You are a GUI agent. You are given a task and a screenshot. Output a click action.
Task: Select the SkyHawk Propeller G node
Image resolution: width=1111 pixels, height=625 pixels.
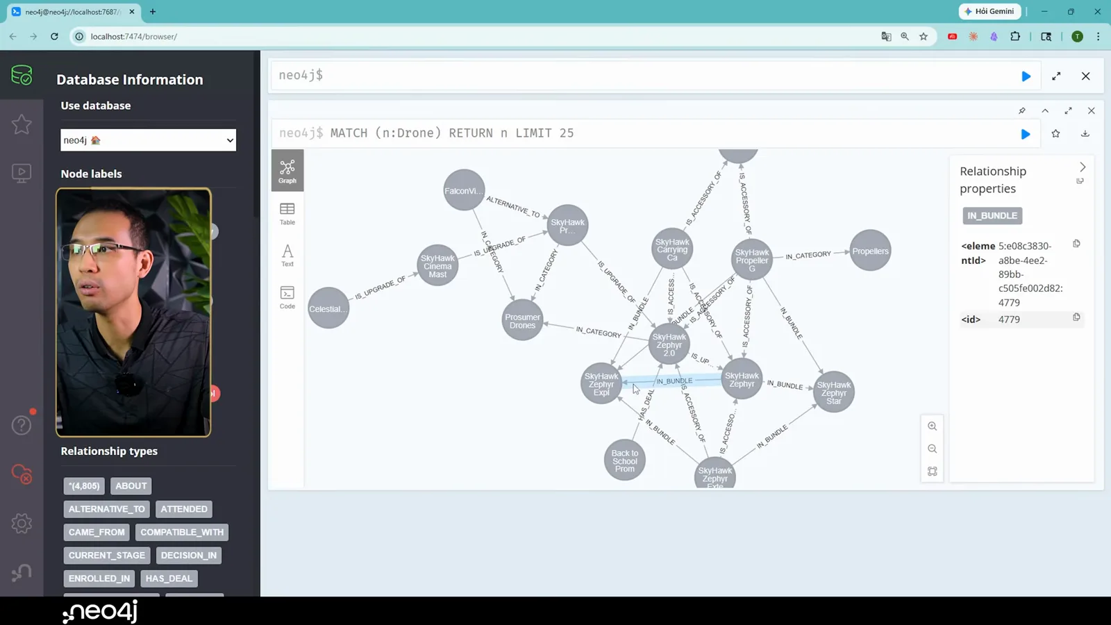752,260
